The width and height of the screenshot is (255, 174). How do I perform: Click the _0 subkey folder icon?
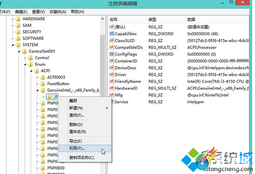tap(49, 97)
